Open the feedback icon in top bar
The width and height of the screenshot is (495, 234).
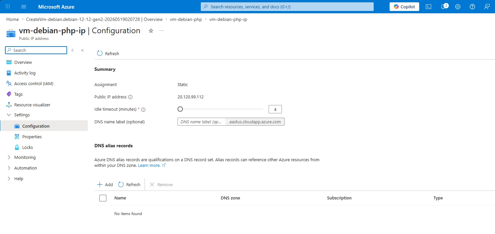click(x=487, y=7)
